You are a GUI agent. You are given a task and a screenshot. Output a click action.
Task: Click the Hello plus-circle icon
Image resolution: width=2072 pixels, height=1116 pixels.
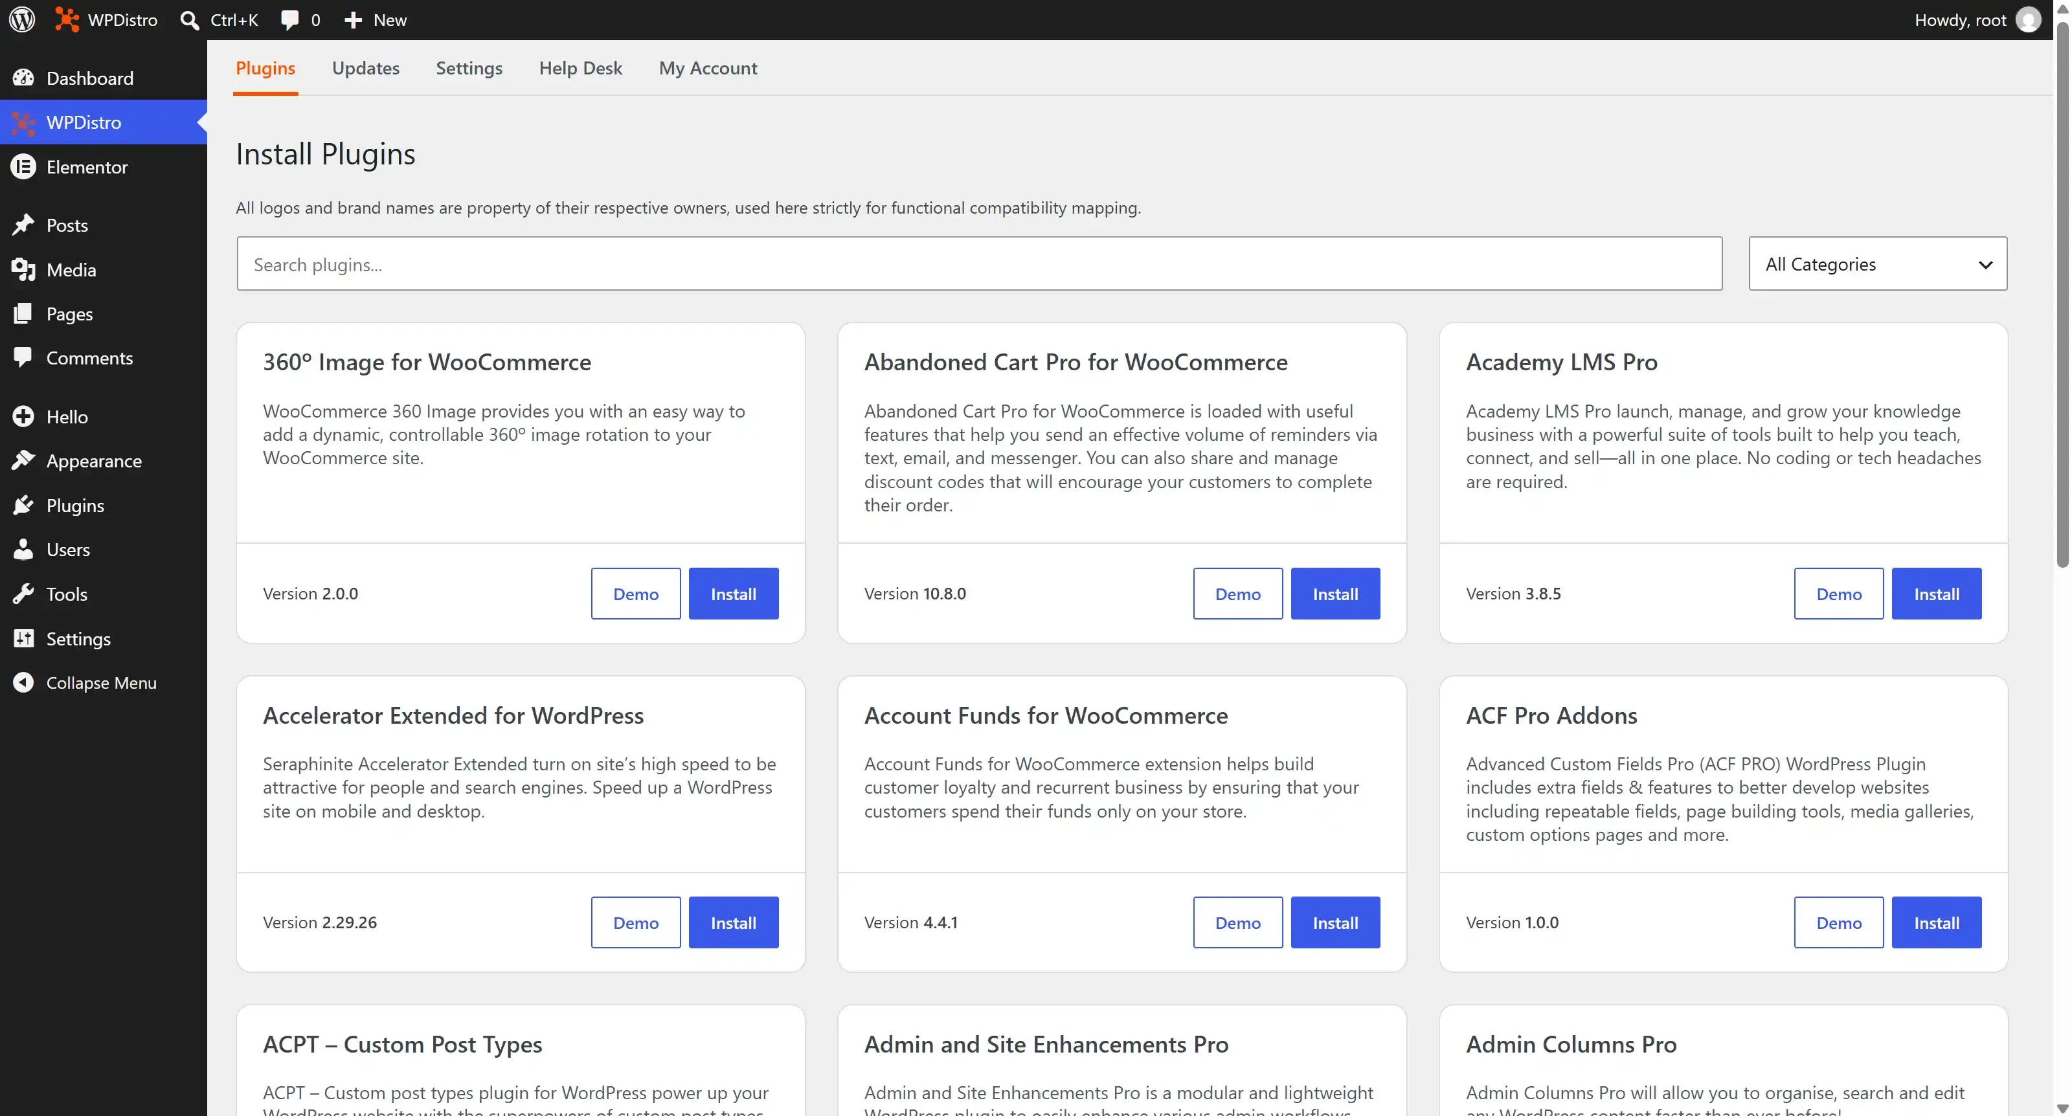(23, 416)
